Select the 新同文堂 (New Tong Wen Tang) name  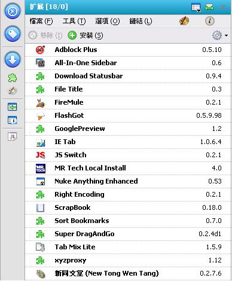coord(107,273)
